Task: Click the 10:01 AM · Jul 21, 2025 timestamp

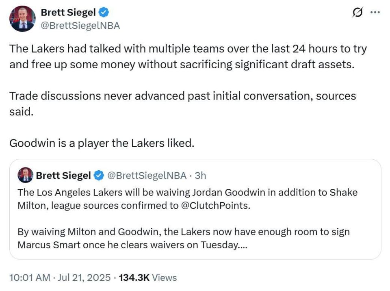Action: tap(60, 278)
